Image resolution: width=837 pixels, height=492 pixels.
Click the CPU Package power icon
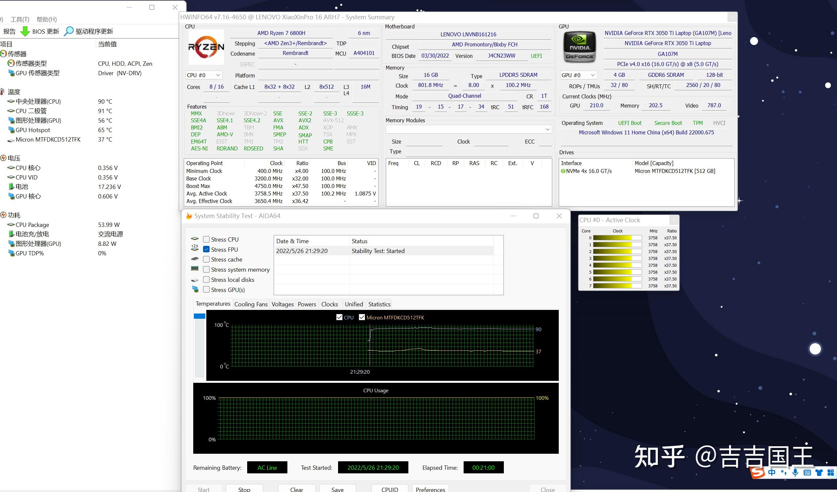click(11, 225)
